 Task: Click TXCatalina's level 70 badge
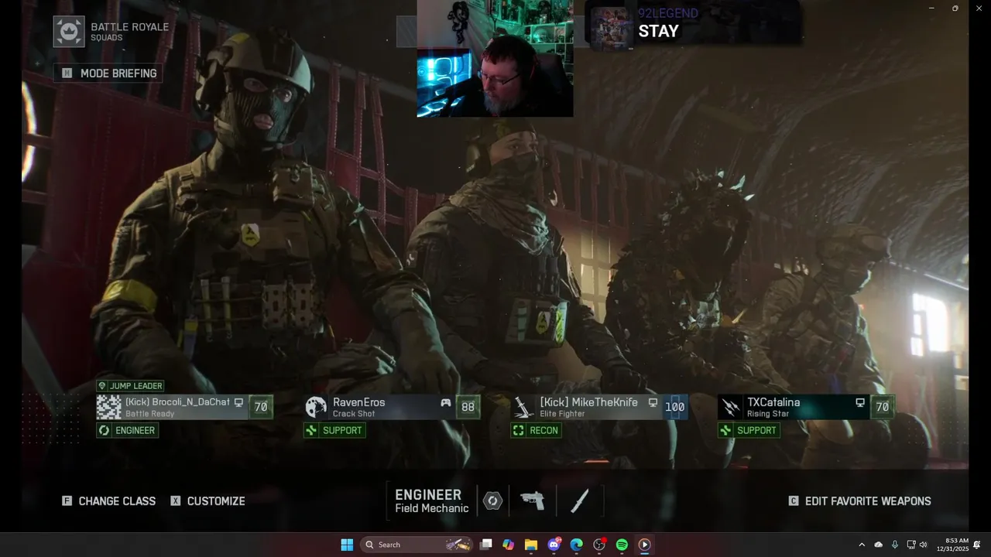point(882,407)
